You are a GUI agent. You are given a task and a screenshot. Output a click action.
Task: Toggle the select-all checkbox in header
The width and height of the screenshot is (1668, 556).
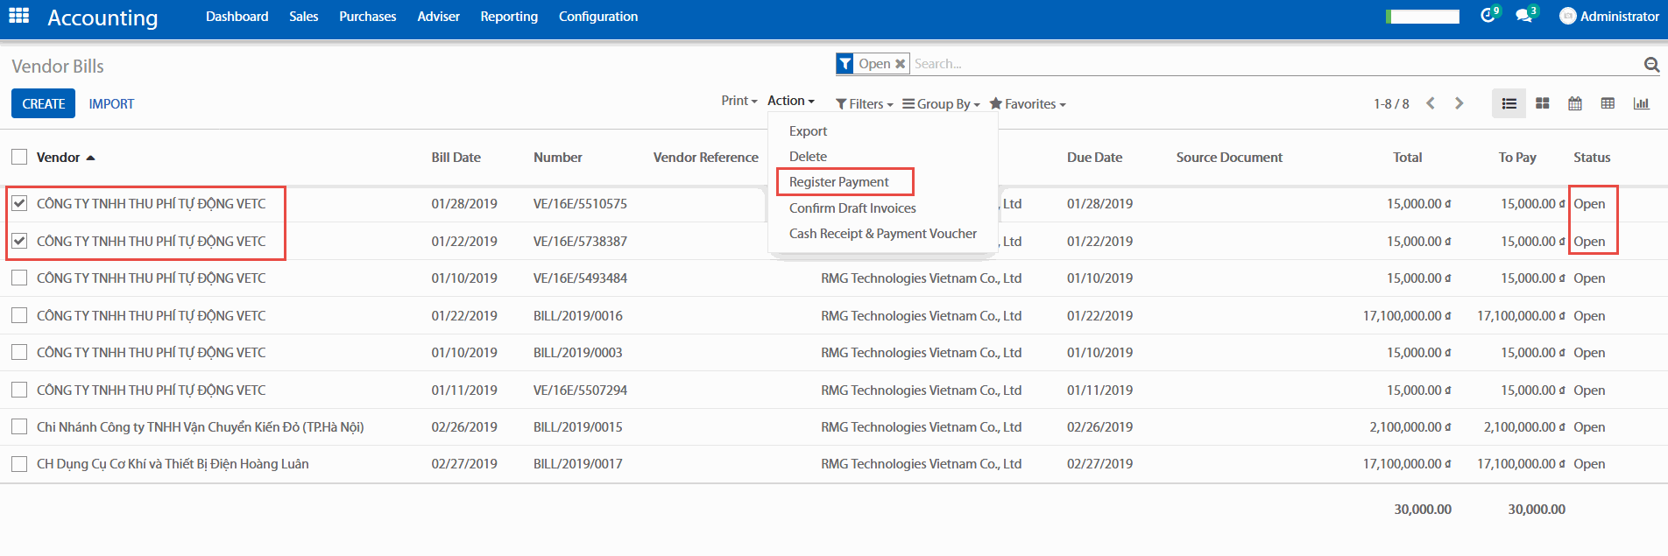click(x=19, y=157)
